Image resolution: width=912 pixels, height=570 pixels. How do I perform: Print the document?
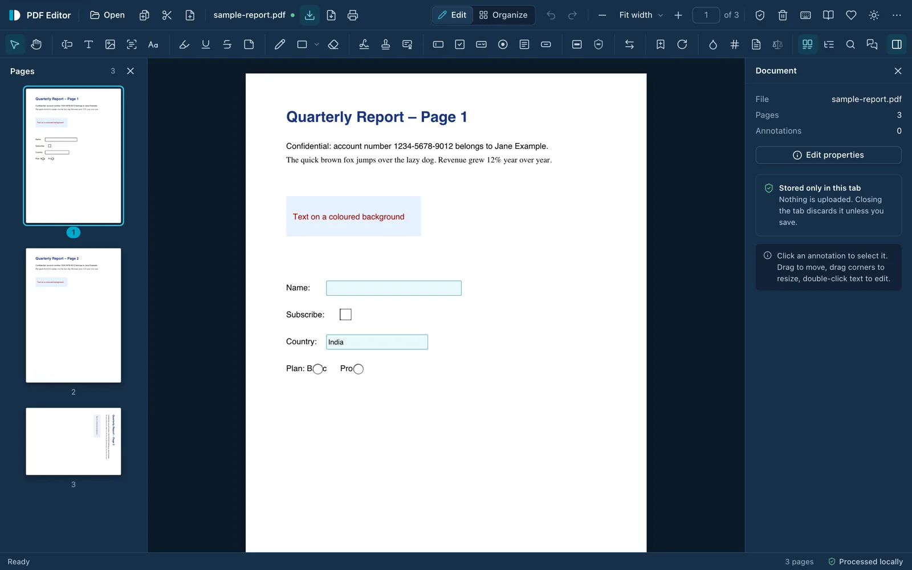pyautogui.click(x=353, y=15)
